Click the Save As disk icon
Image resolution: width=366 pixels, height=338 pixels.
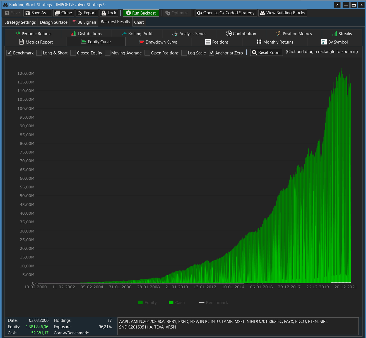(28, 13)
